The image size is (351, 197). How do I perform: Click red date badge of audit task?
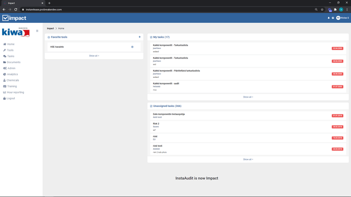[337, 87]
